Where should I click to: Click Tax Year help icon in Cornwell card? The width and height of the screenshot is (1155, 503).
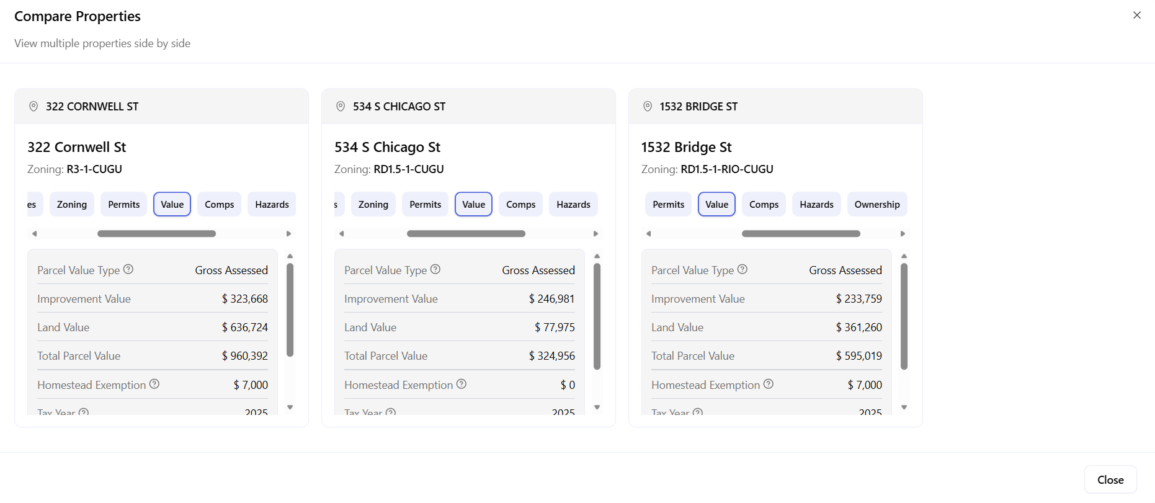point(84,412)
